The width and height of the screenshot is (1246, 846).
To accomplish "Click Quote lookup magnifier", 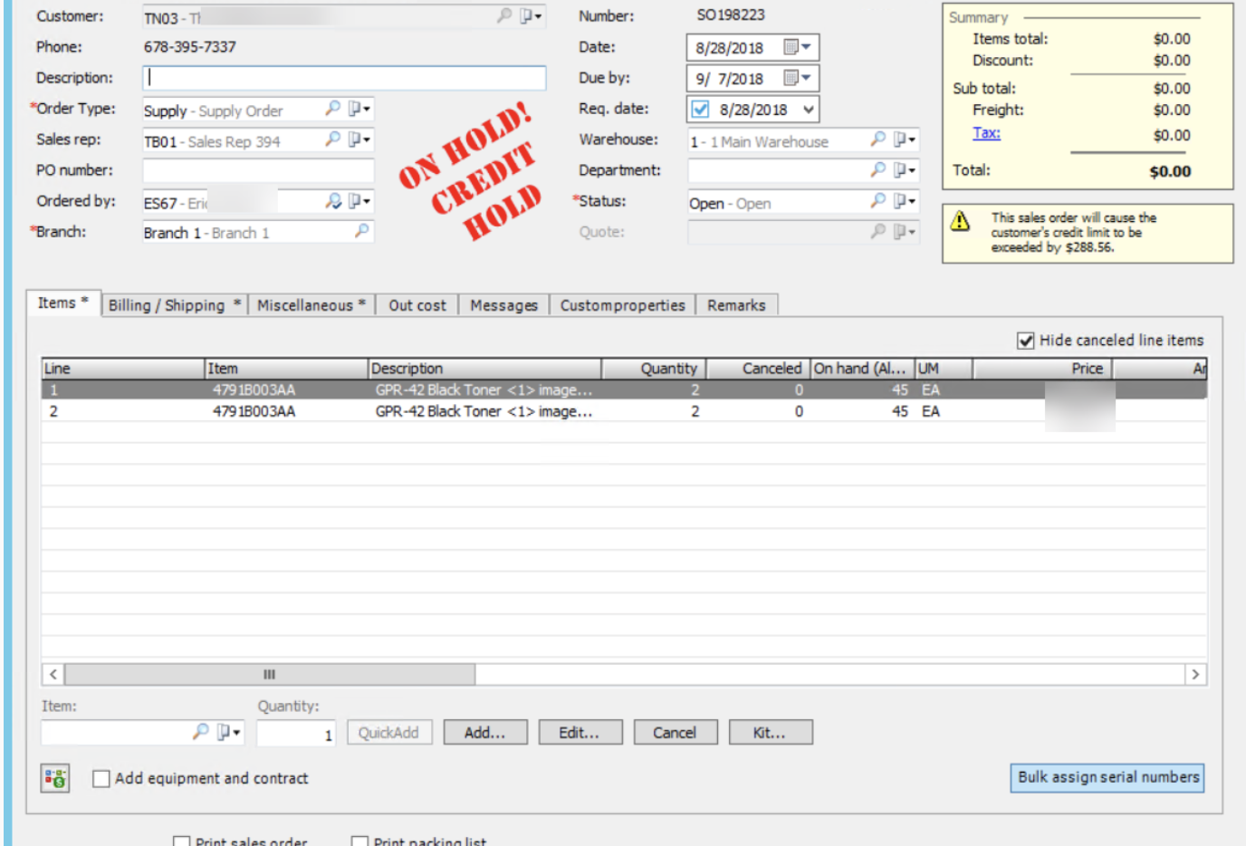I will (877, 232).
